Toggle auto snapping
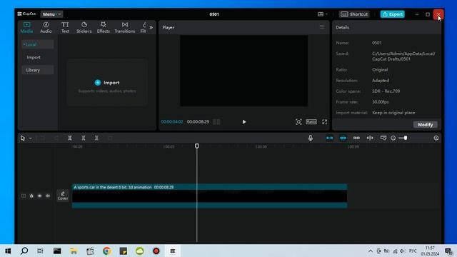The width and height of the screenshot is (457, 257). click(x=343, y=138)
